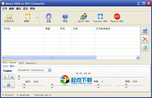Stop playback with the stop button
This screenshot has height=98, width=152.
12,77
